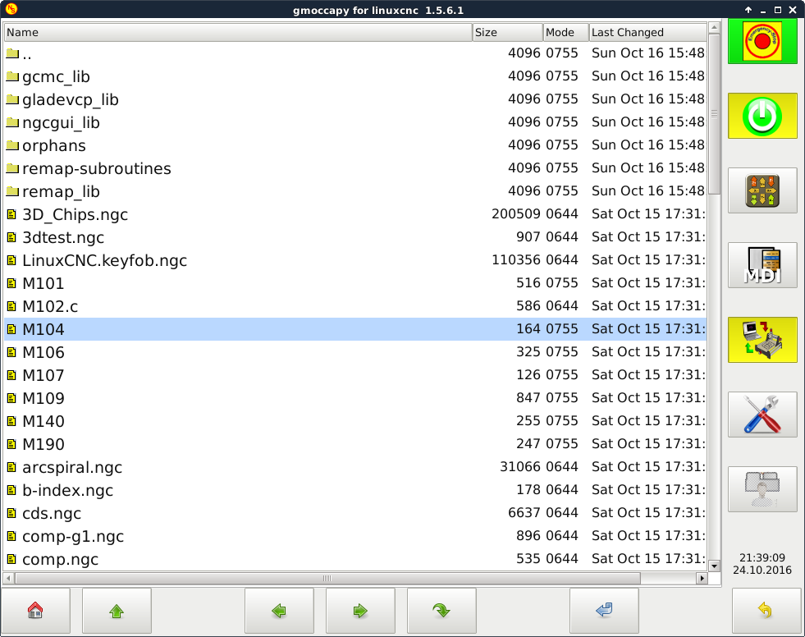Viewport: 805px width, 637px height.
Task: Select the auto mode machine icon
Action: (762, 340)
